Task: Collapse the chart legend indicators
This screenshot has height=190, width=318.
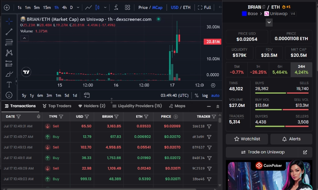Action: coord(24,38)
